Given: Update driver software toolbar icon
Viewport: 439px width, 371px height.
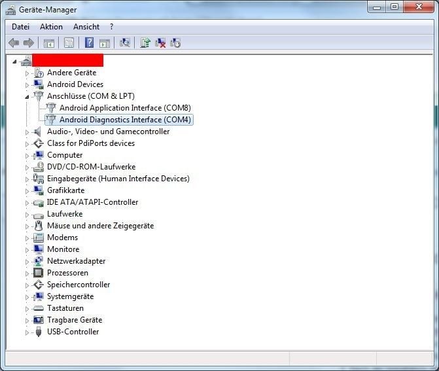Looking at the screenshot, I should coord(145,43).
